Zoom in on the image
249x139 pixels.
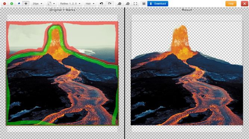click(119, 3)
